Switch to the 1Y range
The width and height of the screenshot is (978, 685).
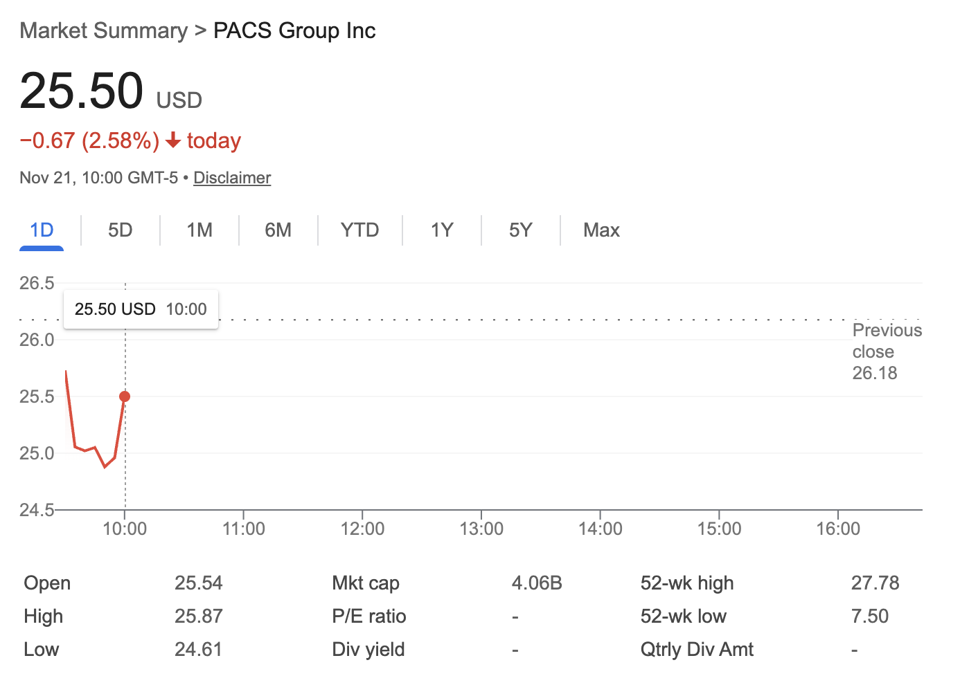(x=441, y=230)
